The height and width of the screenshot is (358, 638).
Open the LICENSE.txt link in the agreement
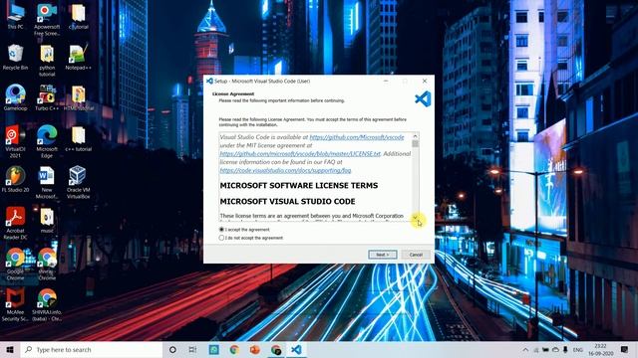coord(300,154)
